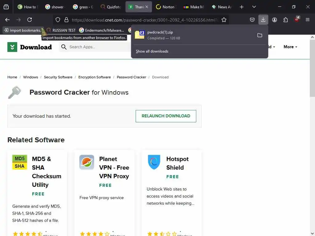Click the Import bookmarks button

pos(23,30)
